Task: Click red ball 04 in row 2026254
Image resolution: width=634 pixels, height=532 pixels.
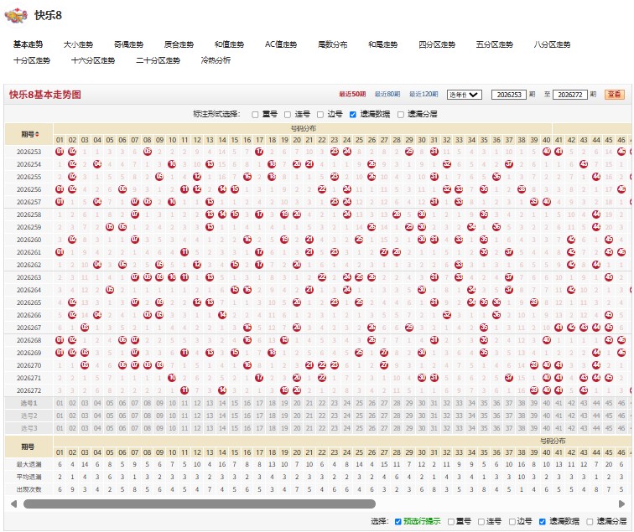Action: pos(97,164)
